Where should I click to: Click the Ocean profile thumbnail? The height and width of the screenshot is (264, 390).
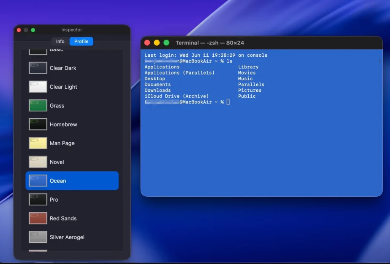38,181
